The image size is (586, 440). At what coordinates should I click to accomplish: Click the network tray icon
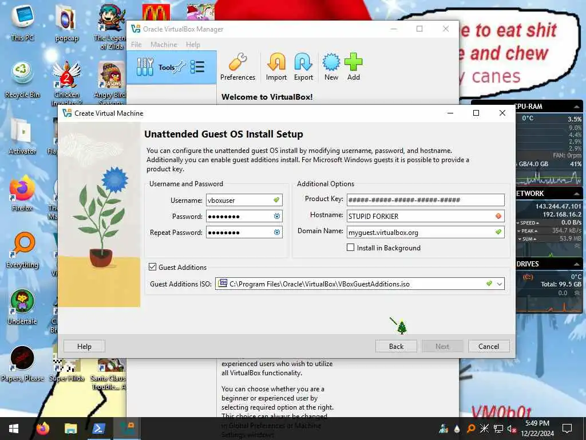click(498, 429)
